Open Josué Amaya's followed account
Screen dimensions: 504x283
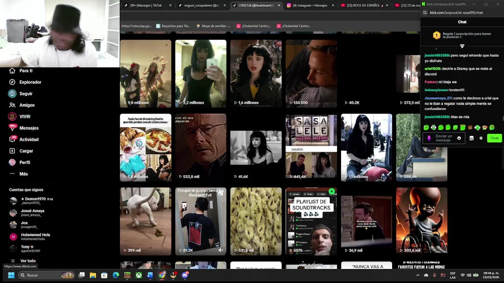(28, 213)
